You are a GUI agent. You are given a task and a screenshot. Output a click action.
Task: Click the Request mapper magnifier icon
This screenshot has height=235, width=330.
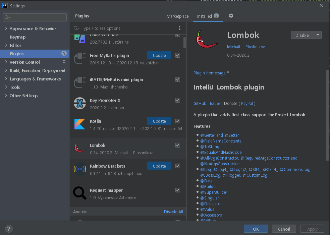80,193
